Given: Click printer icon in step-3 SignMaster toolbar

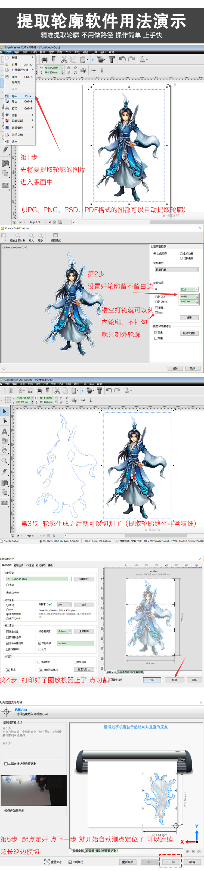Looking at the screenshot, I should click(40, 391).
